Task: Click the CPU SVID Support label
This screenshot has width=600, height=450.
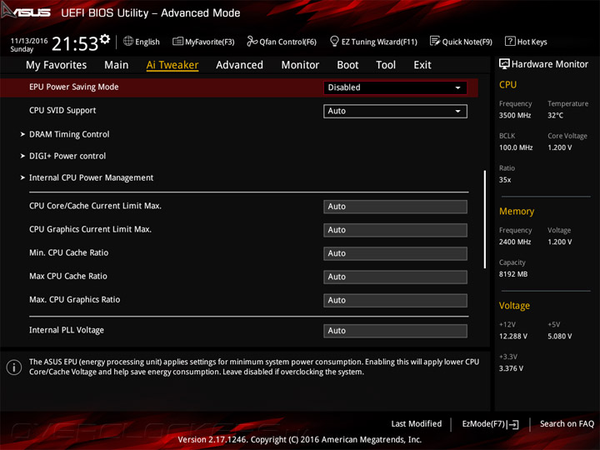Action: point(62,111)
